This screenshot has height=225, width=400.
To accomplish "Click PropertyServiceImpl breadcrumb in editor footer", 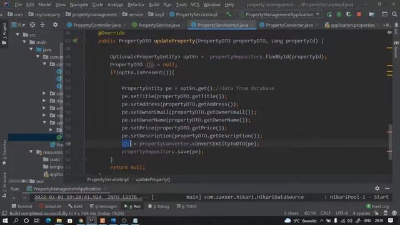I will tap(107, 179).
